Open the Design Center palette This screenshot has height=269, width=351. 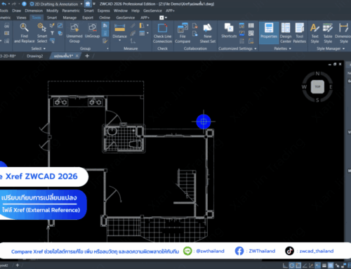point(286,33)
